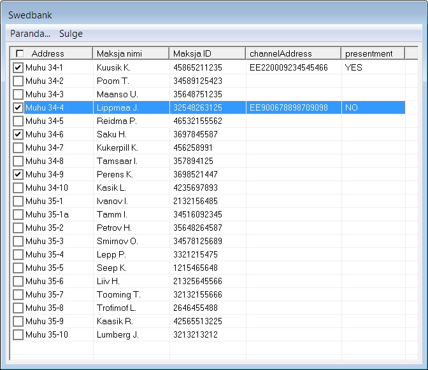Select payer name Seep K.
Image resolution: width=428 pixels, height=370 pixels.
111,268
